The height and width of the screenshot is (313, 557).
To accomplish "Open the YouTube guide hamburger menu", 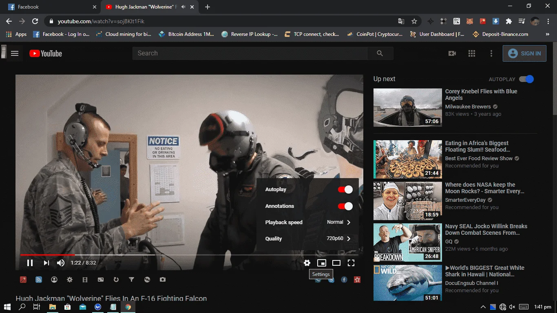I will click(x=15, y=53).
